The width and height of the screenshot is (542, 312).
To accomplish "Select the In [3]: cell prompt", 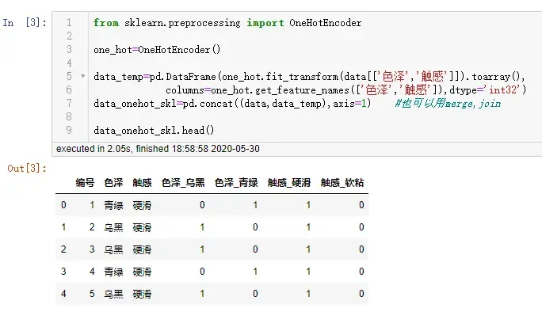I will (25, 23).
